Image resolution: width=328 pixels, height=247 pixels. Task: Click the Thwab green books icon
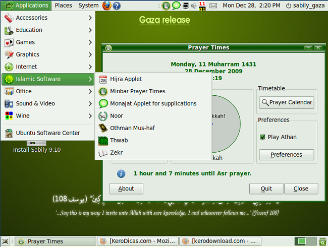click(x=103, y=141)
